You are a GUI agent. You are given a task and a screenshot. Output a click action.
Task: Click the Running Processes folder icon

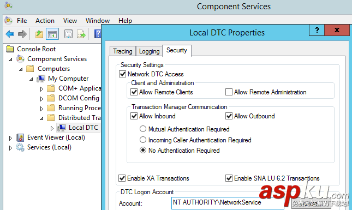51,108
